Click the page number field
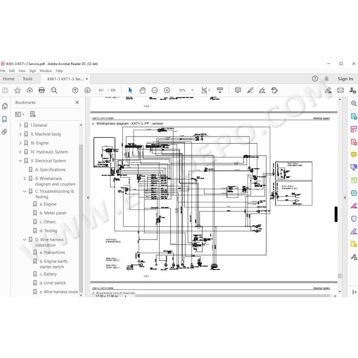This screenshot has width=358, height=358. 101,91
